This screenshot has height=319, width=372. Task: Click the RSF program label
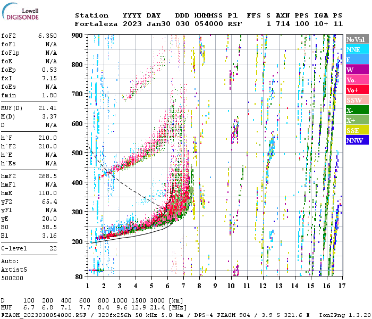[x=235, y=24]
